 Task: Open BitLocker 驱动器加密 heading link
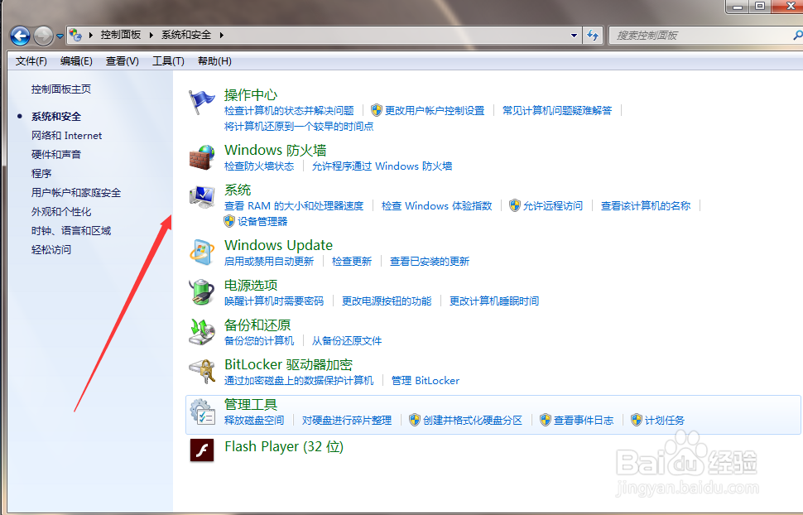(x=288, y=364)
